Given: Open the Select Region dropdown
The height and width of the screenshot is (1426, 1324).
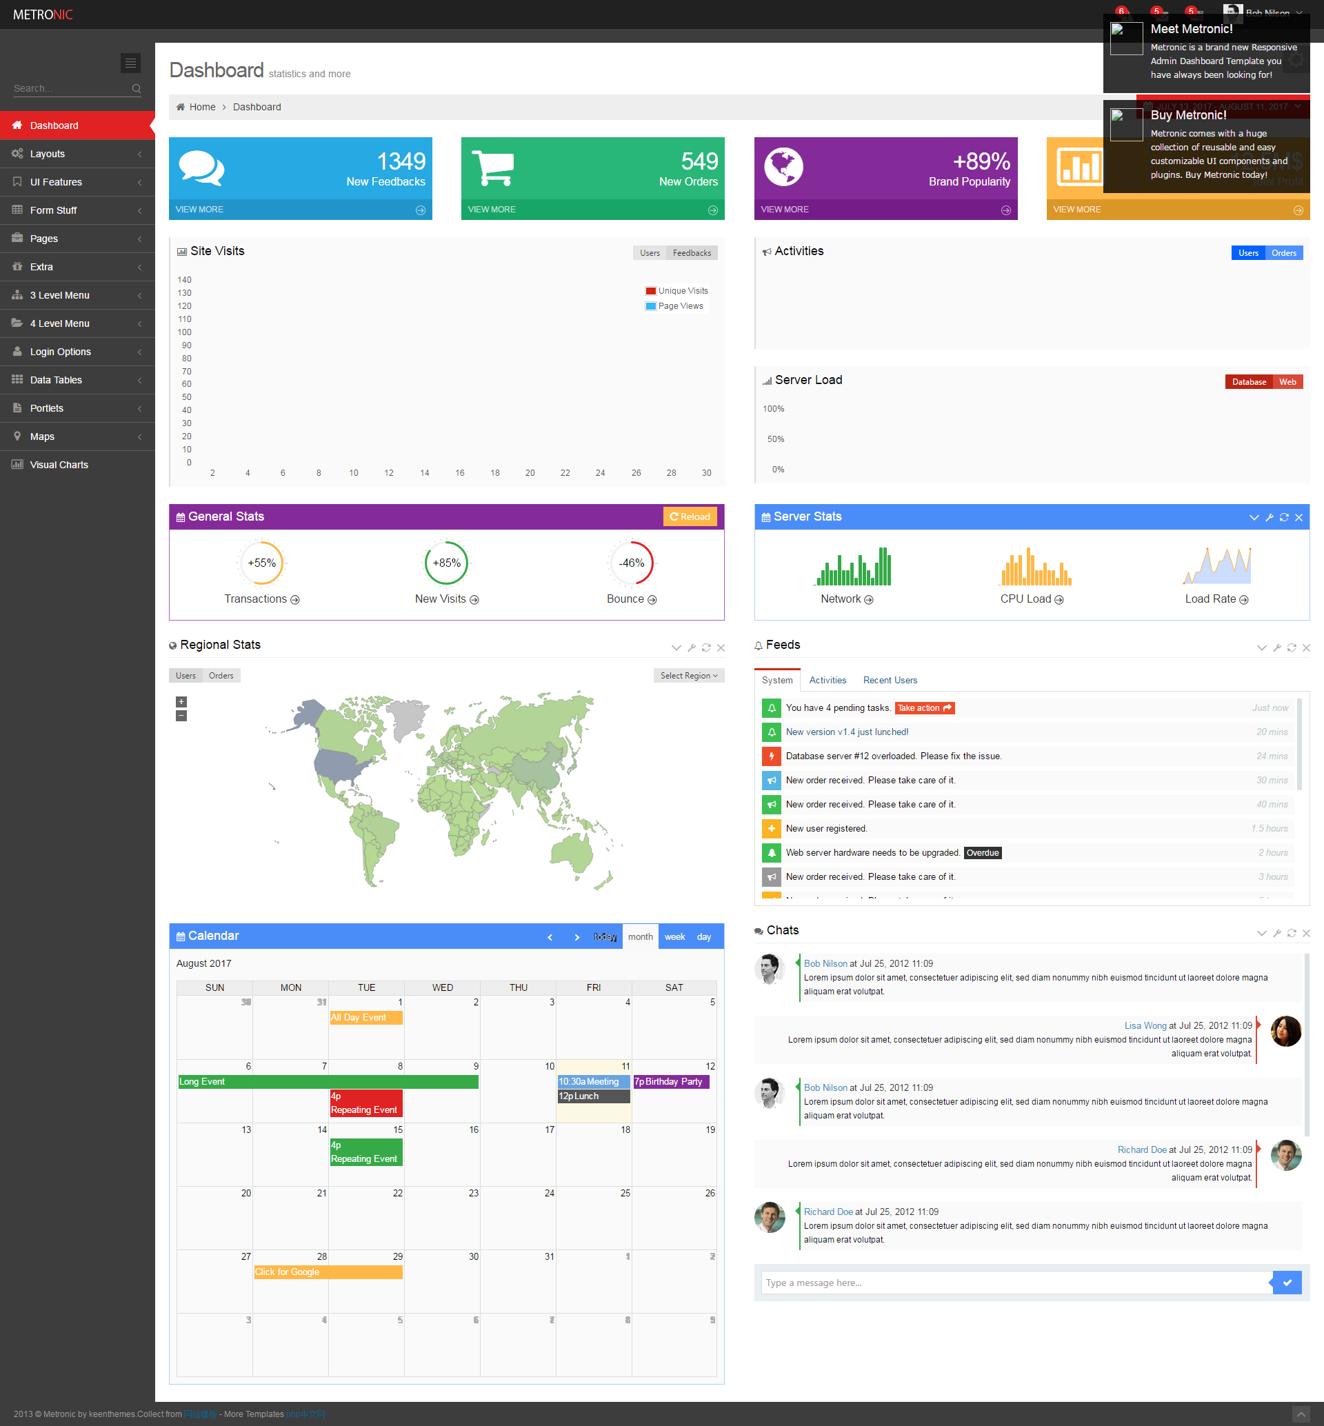Looking at the screenshot, I should coord(688,676).
